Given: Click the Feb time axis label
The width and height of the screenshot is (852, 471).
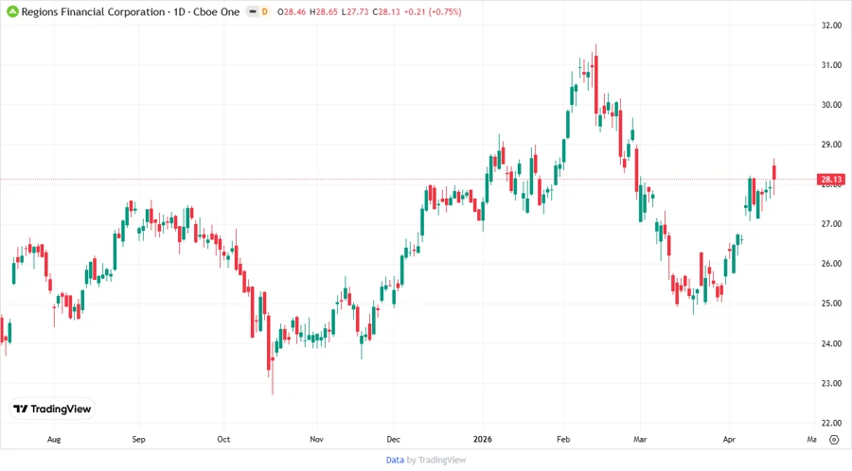Looking at the screenshot, I should (x=563, y=439).
